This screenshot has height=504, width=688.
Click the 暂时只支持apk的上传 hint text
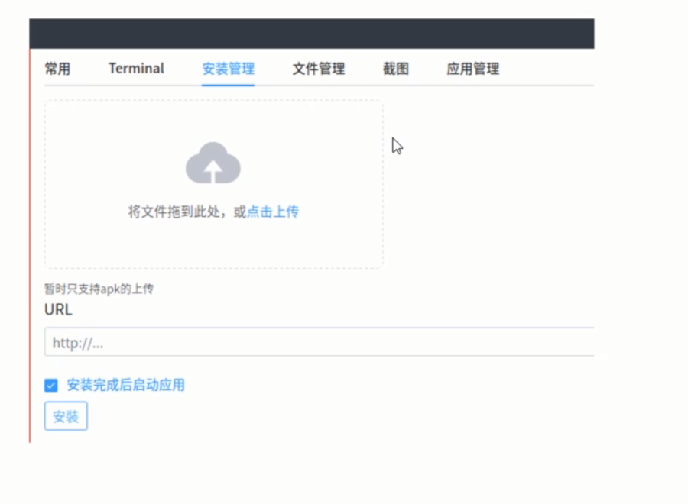pyautogui.click(x=99, y=289)
